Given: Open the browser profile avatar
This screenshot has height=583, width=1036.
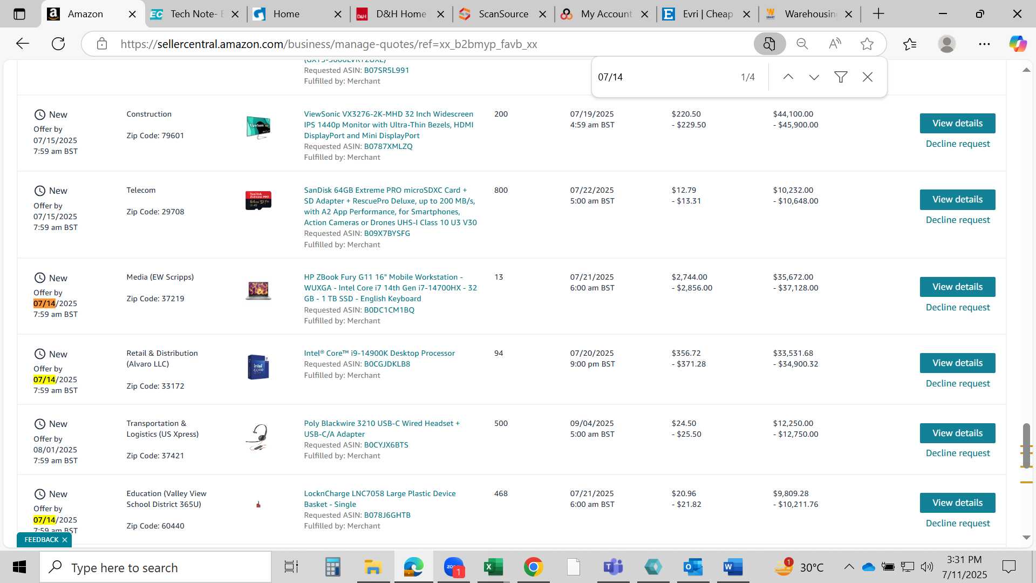Looking at the screenshot, I should [x=947, y=44].
